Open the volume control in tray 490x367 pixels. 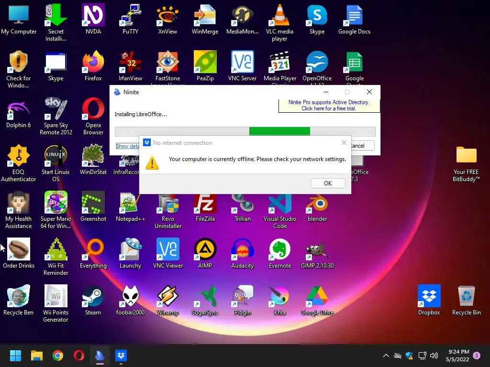(434, 356)
